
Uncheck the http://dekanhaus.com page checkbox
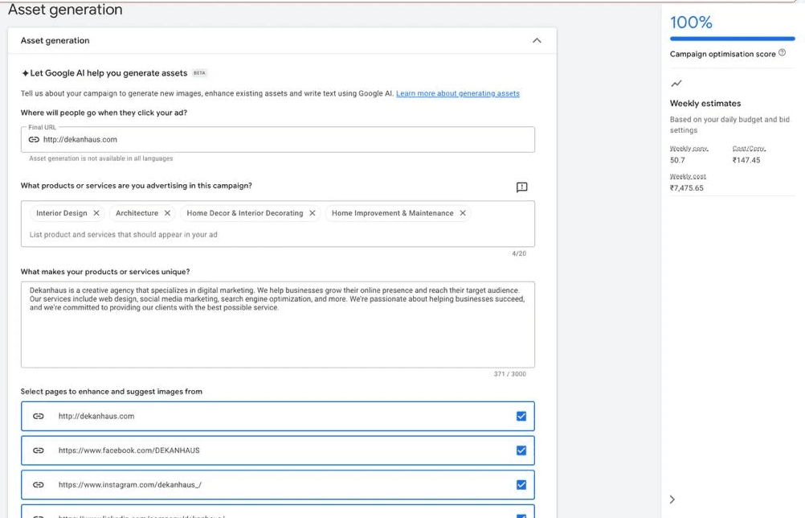pyautogui.click(x=521, y=417)
